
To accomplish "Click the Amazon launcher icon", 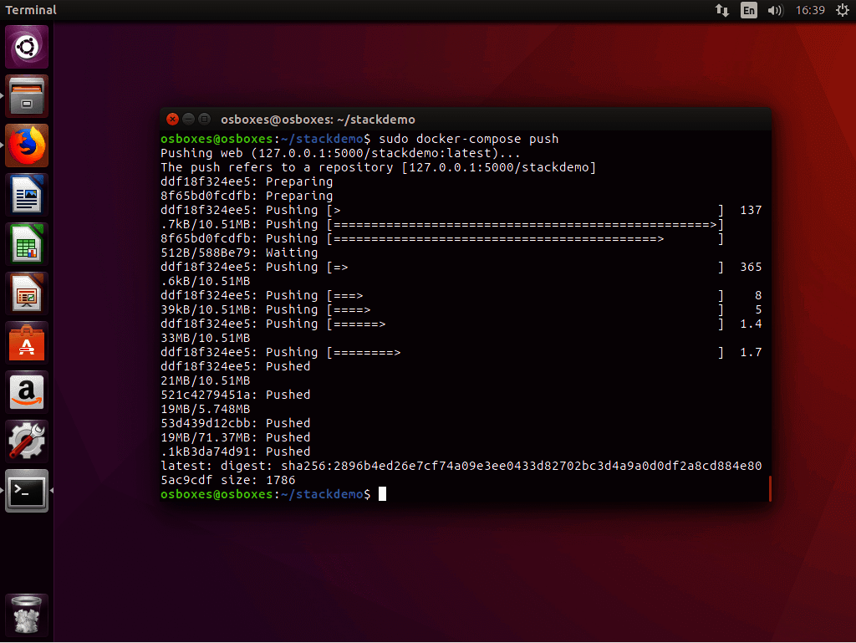I will (28, 392).
